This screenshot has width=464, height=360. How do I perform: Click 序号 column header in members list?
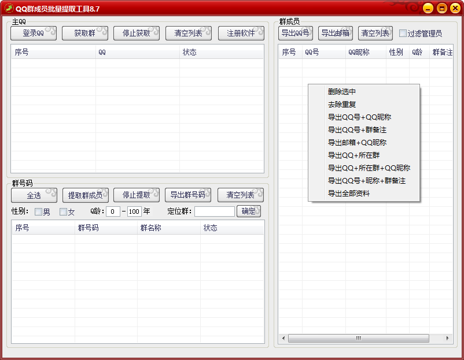click(290, 53)
